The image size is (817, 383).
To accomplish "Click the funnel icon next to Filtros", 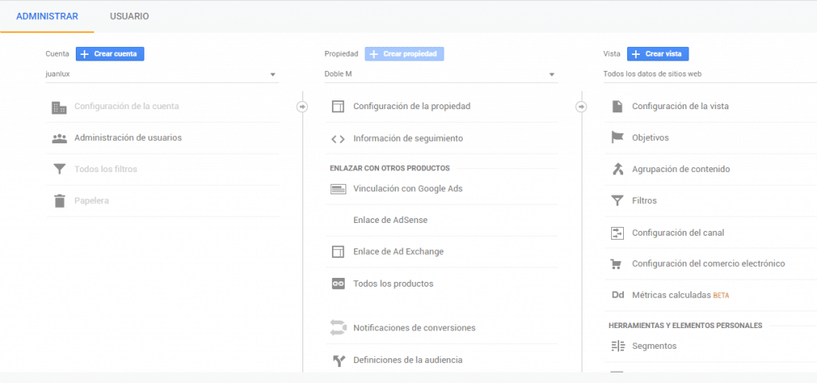I will click(618, 201).
